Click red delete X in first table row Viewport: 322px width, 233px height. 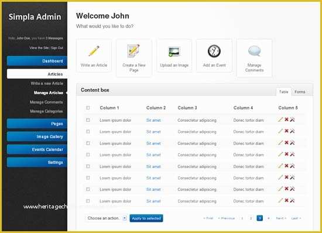tap(286, 119)
